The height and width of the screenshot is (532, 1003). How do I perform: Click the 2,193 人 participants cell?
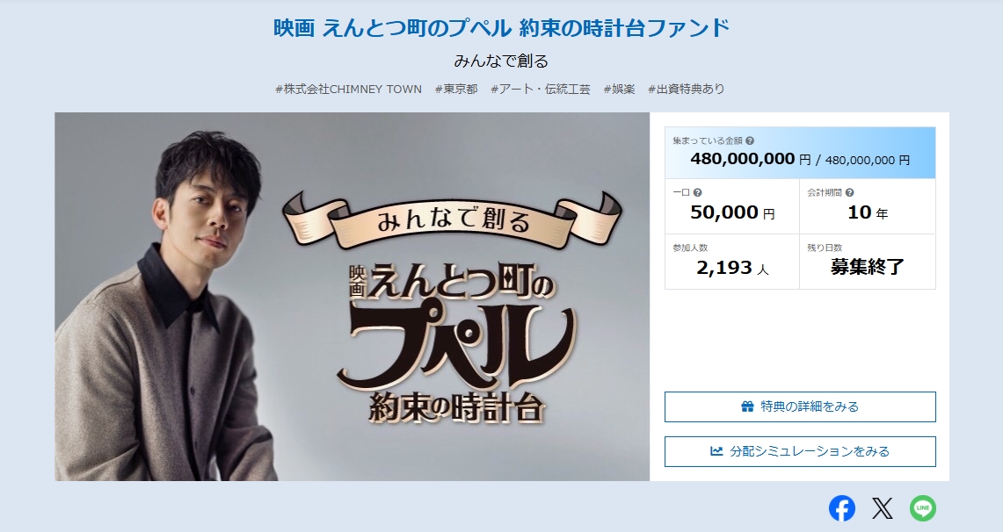pos(732,262)
